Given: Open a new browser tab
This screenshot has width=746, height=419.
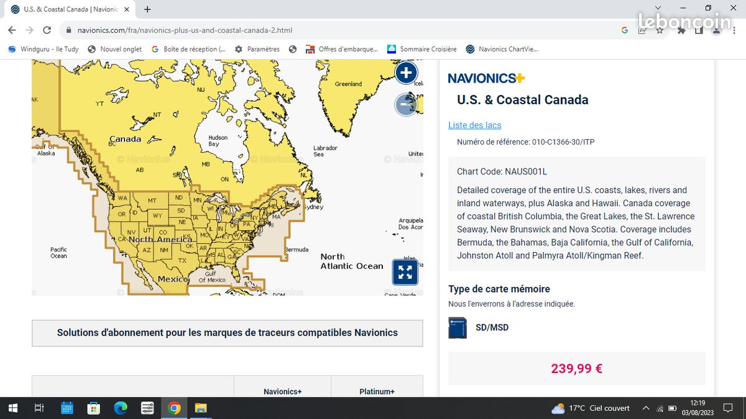Looking at the screenshot, I should pos(147,9).
